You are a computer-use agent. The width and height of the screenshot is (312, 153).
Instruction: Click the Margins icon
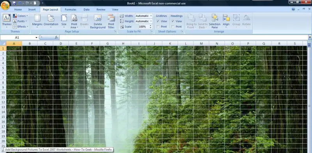(x=37, y=18)
